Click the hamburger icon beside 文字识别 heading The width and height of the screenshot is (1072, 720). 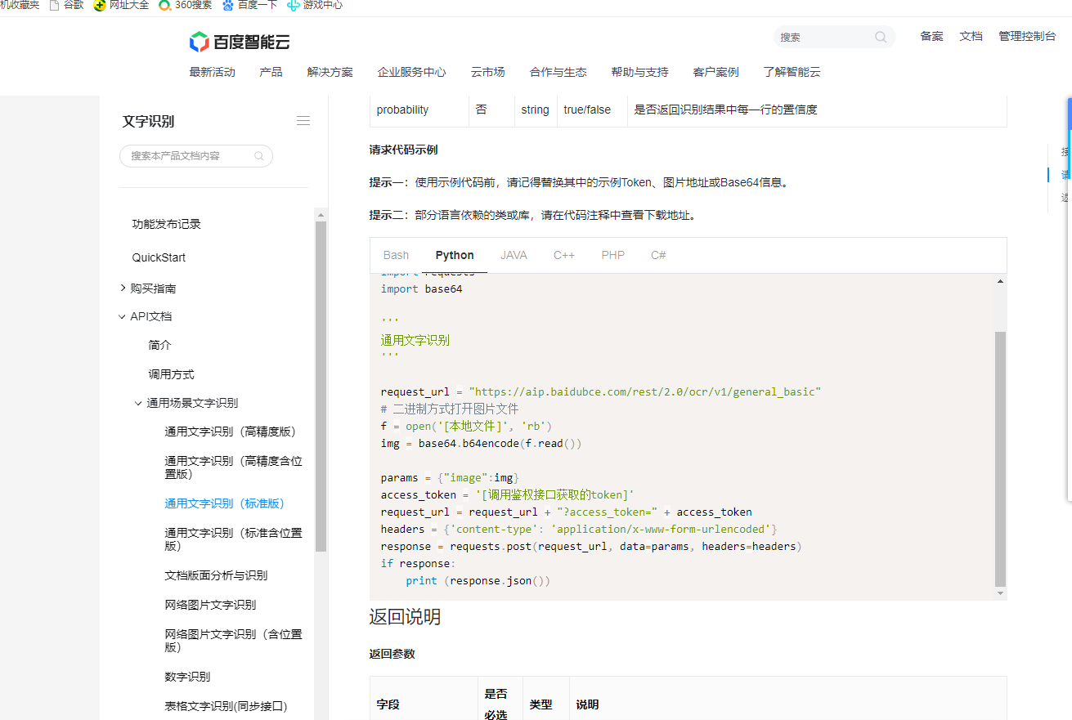pyautogui.click(x=303, y=120)
